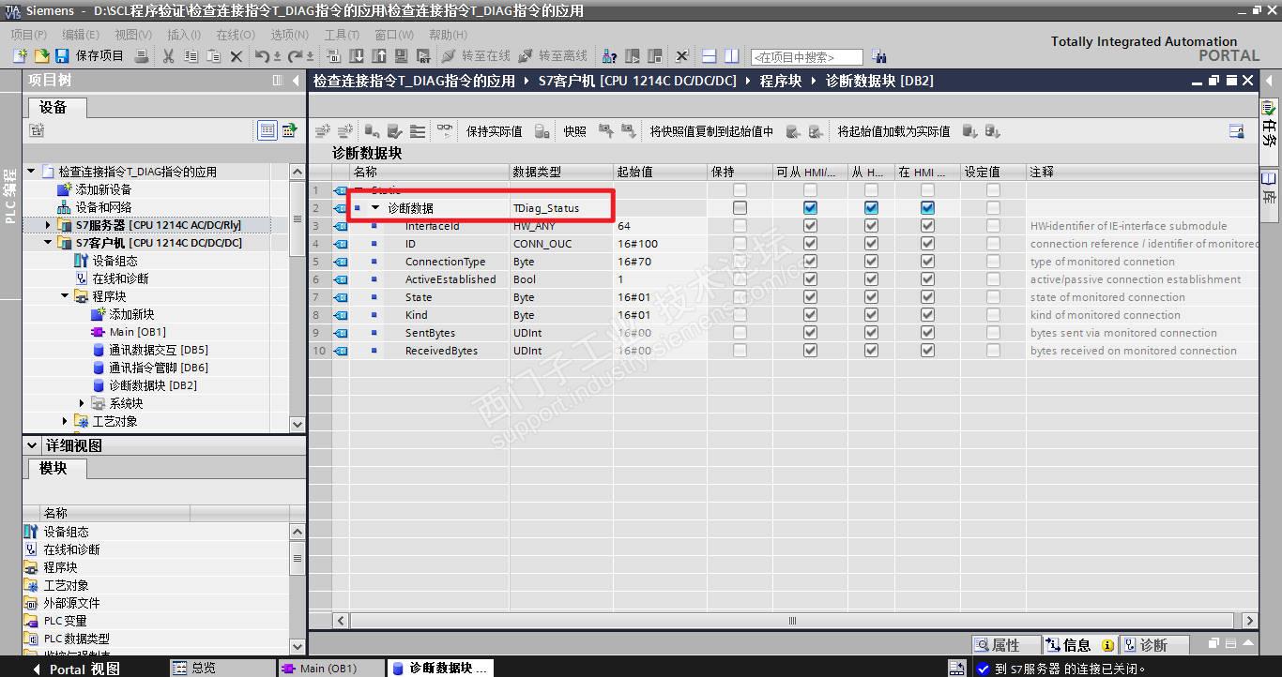Viewport: 1282px width, 677px height.
Task: Click the open project icon
Action: [41, 56]
